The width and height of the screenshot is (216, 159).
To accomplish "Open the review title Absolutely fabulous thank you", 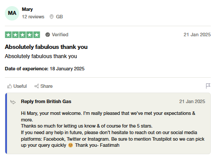I will click(x=46, y=47).
